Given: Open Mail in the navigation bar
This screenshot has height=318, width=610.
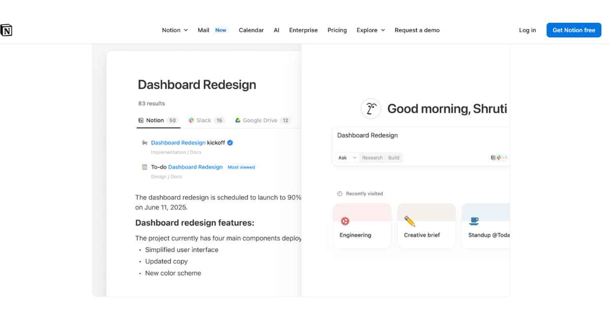Looking at the screenshot, I should click(203, 30).
